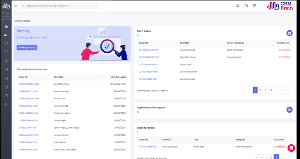Open case CA/CQJLFIPR-E2I for John Simply

click(28, 128)
